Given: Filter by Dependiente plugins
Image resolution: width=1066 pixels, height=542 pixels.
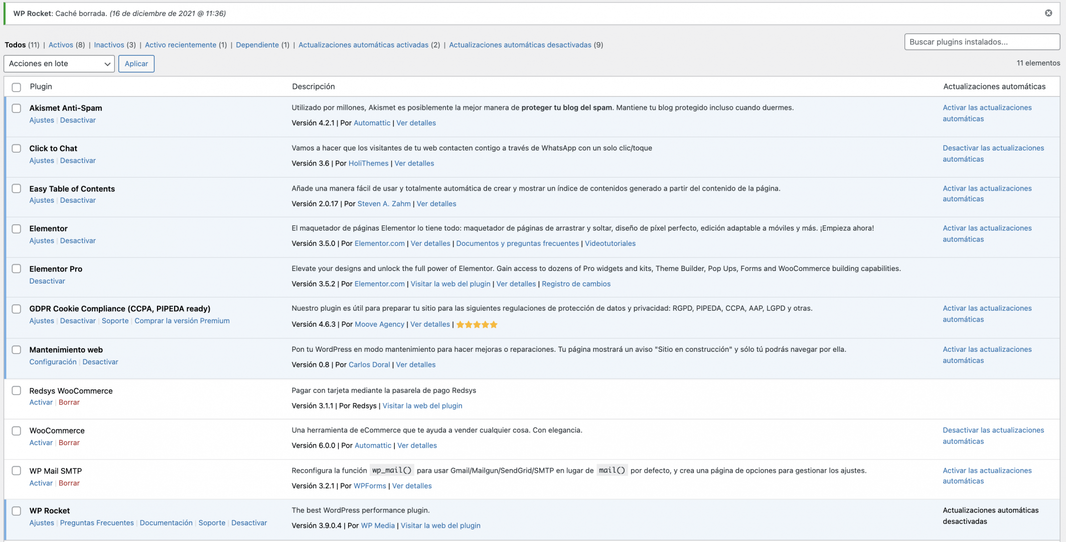Looking at the screenshot, I should pos(257,45).
